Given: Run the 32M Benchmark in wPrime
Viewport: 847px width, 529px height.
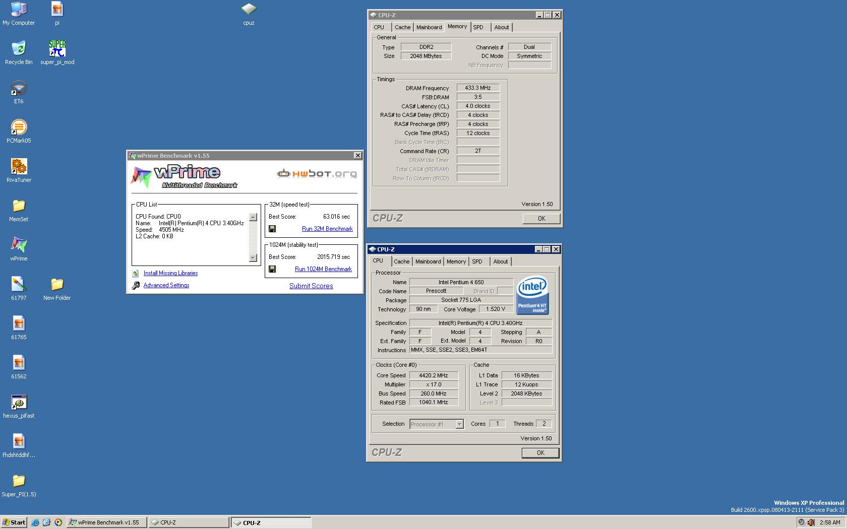Looking at the screenshot, I should click(x=327, y=229).
